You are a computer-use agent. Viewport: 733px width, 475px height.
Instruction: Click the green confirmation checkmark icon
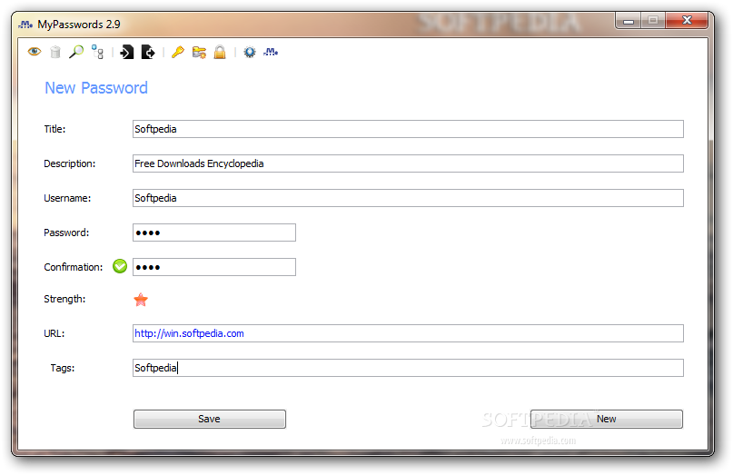(x=120, y=266)
